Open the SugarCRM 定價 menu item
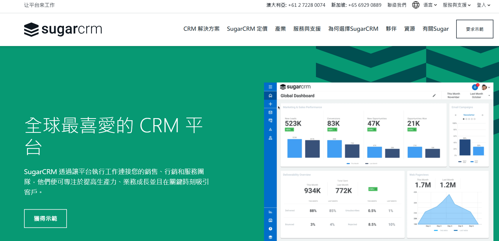Viewport: 499px width, 241px height. pyautogui.click(x=247, y=29)
